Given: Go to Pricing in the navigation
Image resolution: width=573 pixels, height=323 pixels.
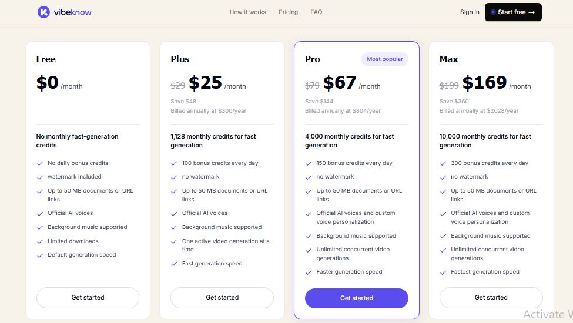Looking at the screenshot, I should 288,12.
